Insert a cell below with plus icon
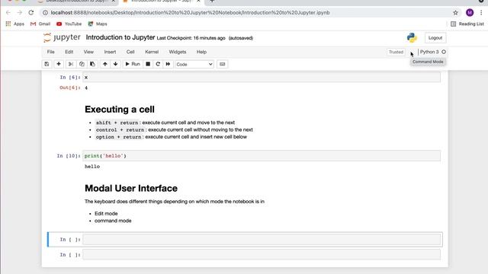This screenshot has height=274, width=488. (x=59, y=64)
